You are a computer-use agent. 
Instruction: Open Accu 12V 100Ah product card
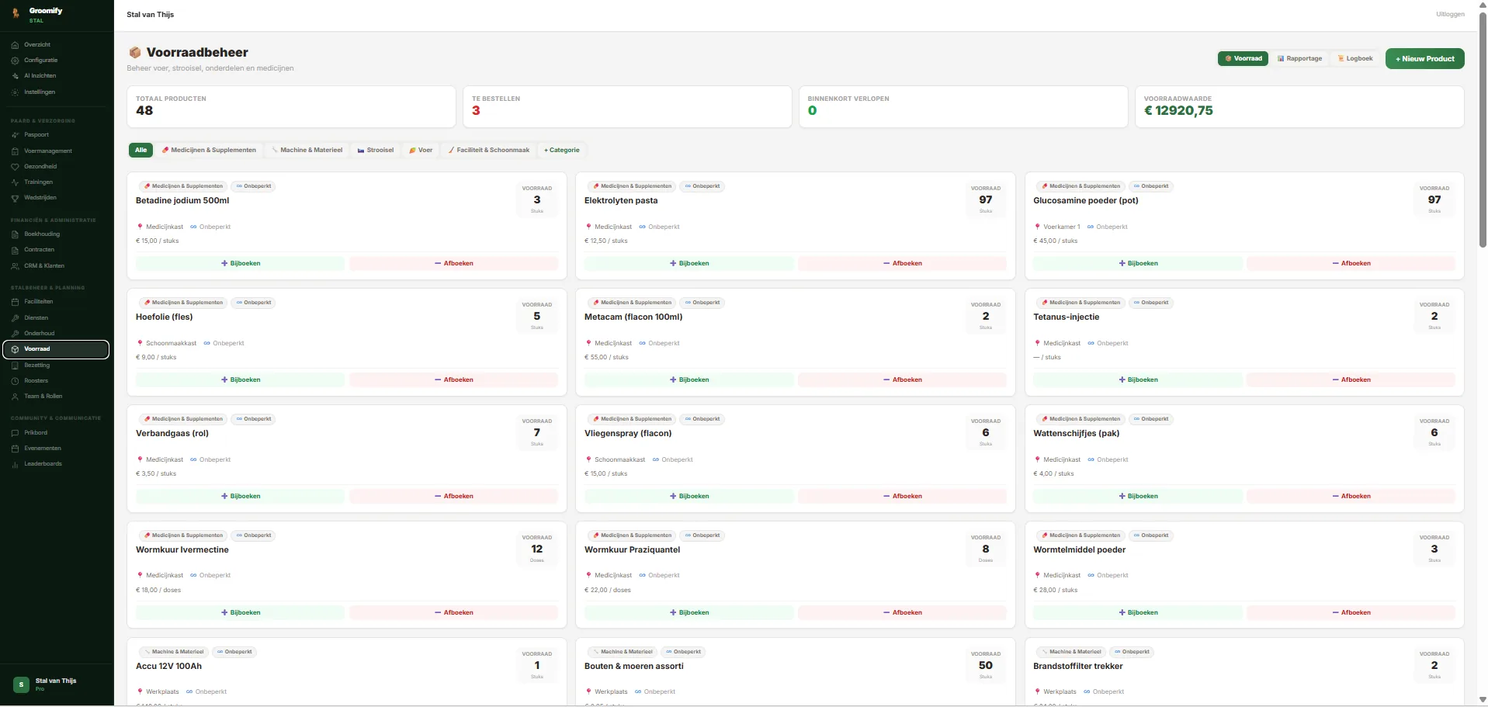(346, 672)
